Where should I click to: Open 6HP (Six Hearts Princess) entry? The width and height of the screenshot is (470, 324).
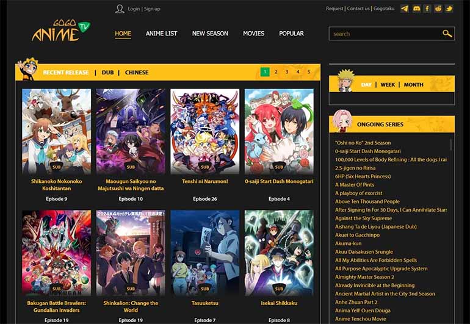click(363, 176)
